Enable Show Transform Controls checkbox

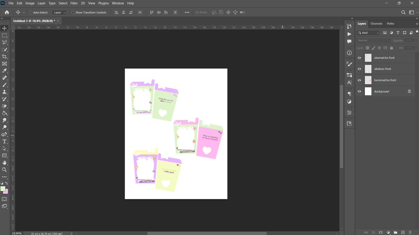pos(73,13)
